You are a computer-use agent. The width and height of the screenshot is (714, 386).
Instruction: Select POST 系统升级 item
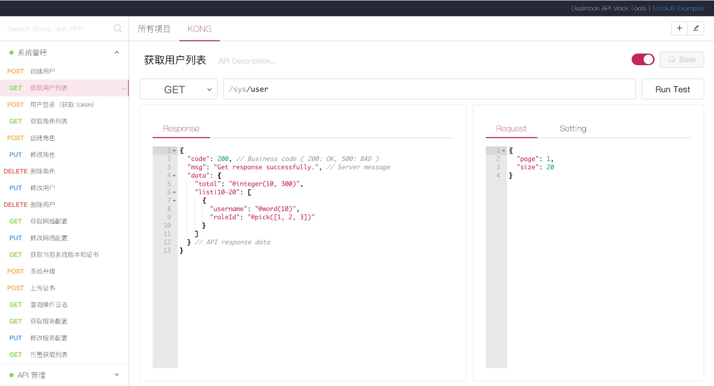coord(64,271)
